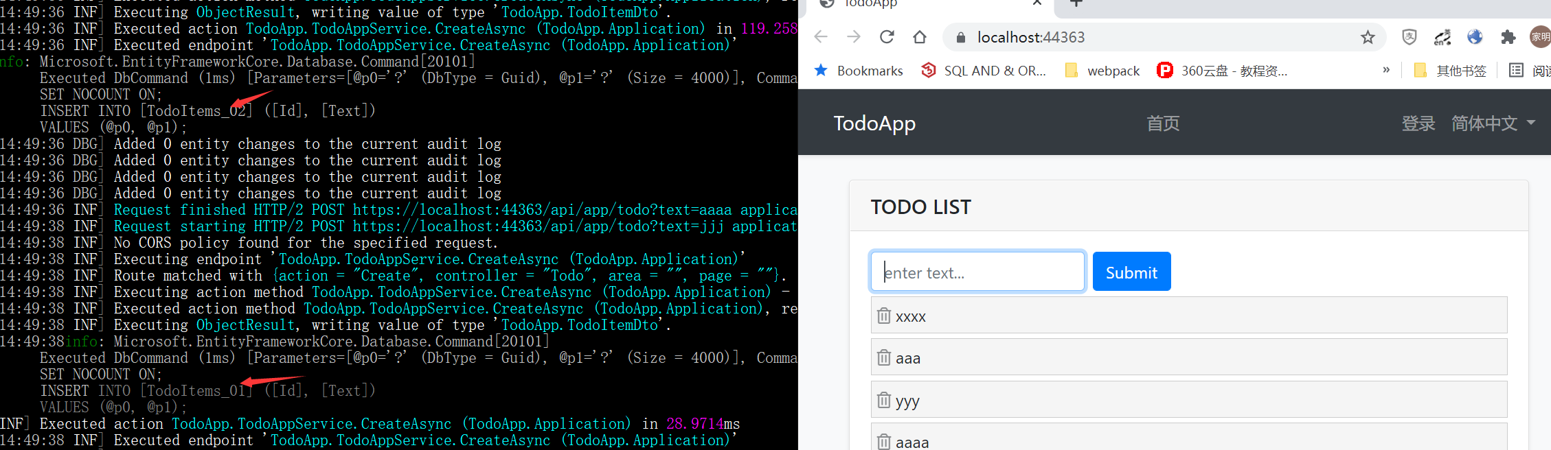Delete the yyy todo item

884,400
